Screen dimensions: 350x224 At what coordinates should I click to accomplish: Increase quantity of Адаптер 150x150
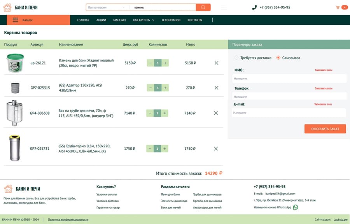pos(165,88)
